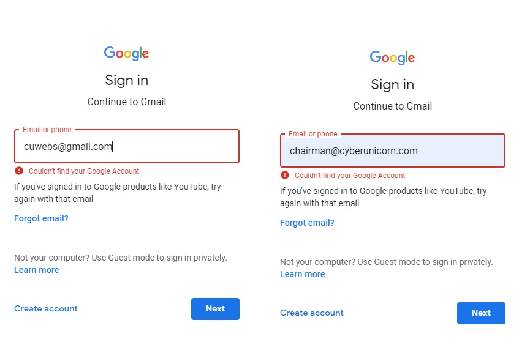Click the Google logo above the cuwebs@gmail.com form
530x353 pixels.
[x=126, y=53]
